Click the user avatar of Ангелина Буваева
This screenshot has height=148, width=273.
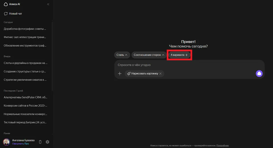[x=6, y=142]
